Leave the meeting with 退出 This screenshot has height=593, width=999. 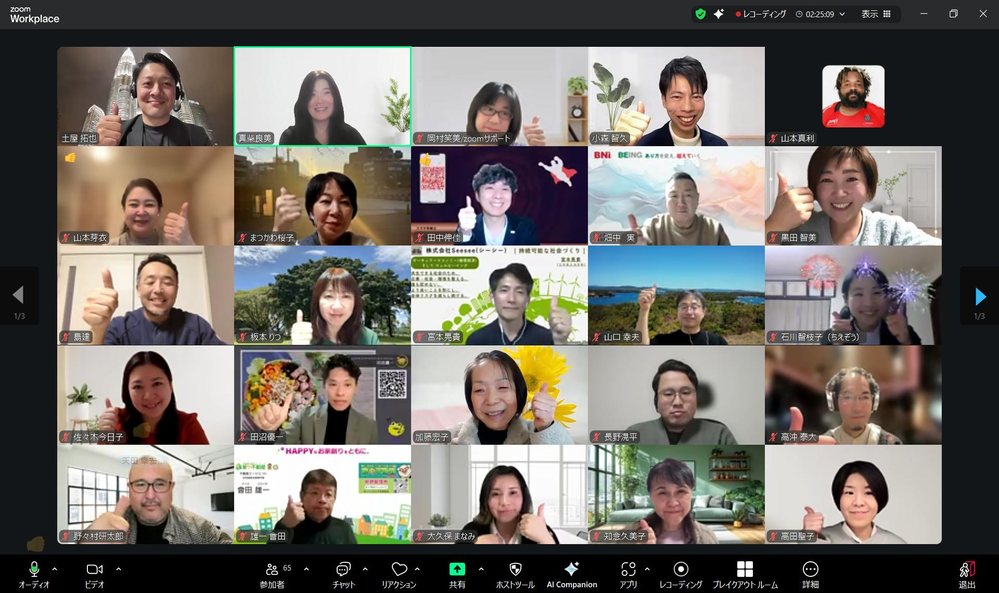click(967, 570)
